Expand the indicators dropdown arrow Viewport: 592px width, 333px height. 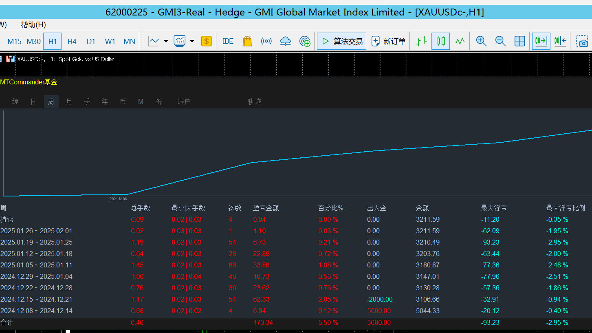[x=192, y=41]
